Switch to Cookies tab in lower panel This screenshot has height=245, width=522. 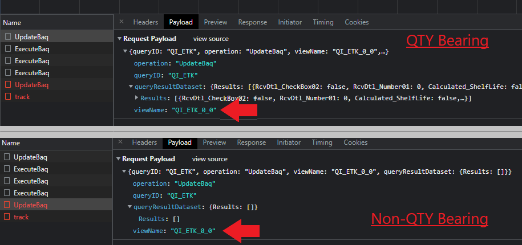coord(355,142)
